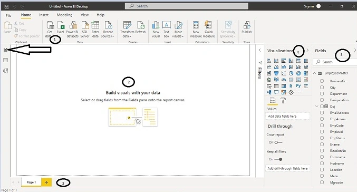
Task: Open the Recent sources dropdown
Action: coord(108,29)
